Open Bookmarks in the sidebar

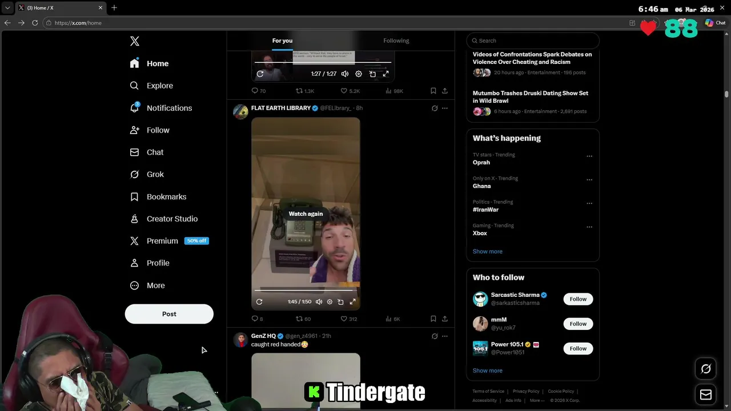[159, 197]
